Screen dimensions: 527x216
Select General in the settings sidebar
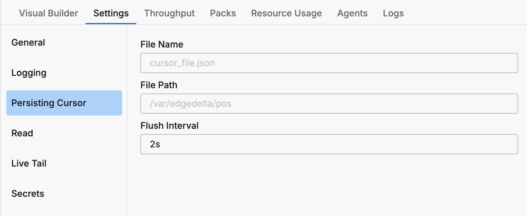click(28, 43)
